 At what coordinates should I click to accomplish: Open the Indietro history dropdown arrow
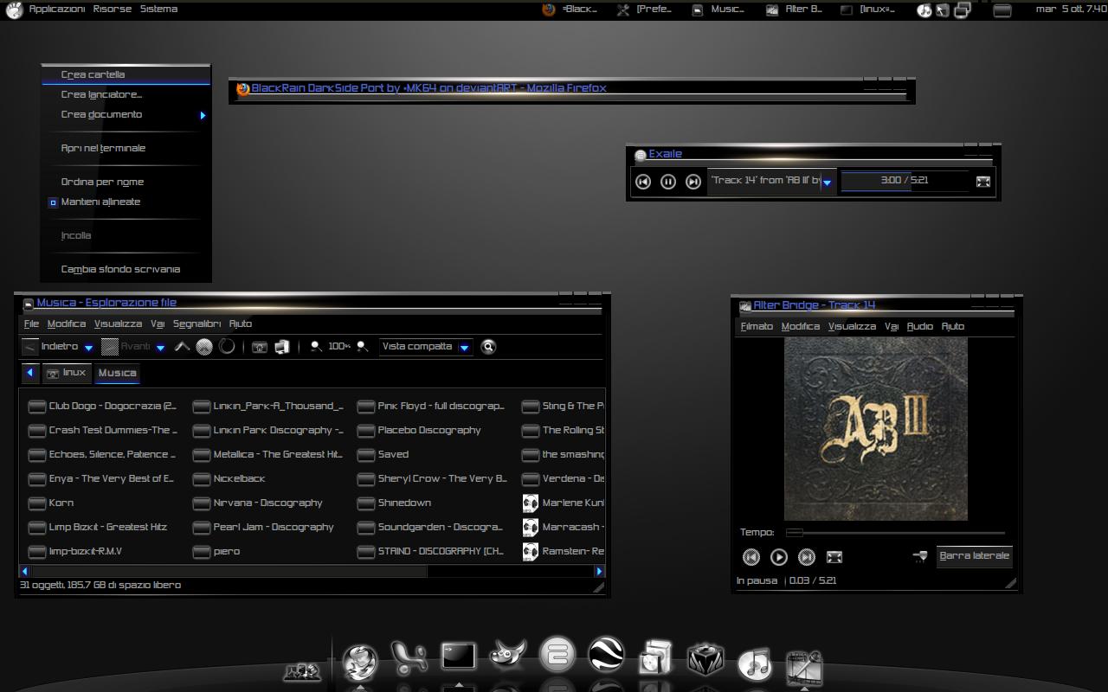[x=88, y=348]
